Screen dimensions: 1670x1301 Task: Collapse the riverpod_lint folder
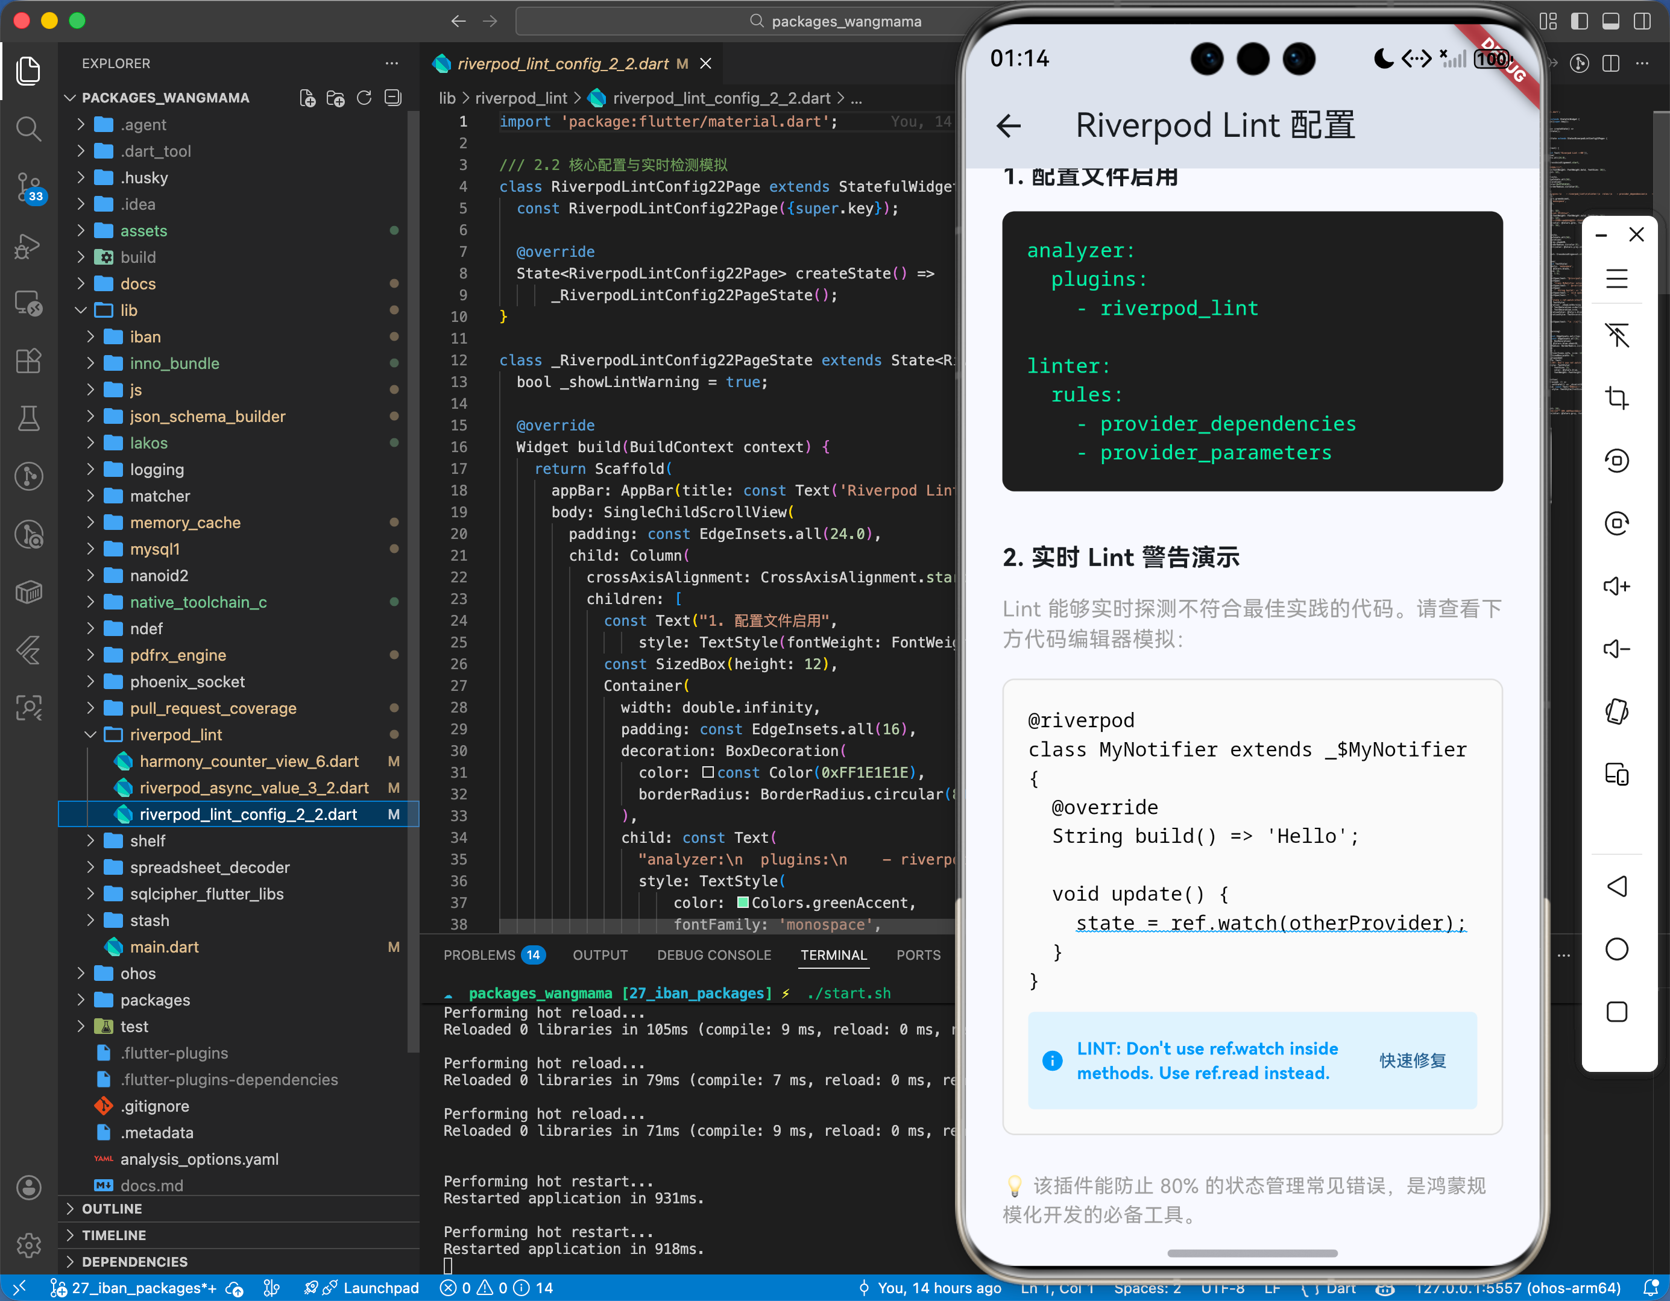(x=176, y=734)
